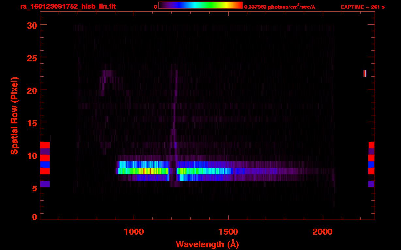Click the 1500 wavelength tick label

click(228, 232)
